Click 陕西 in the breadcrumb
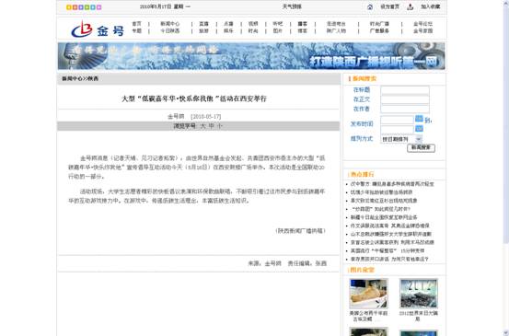509x336 pixels. click(x=93, y=78)
